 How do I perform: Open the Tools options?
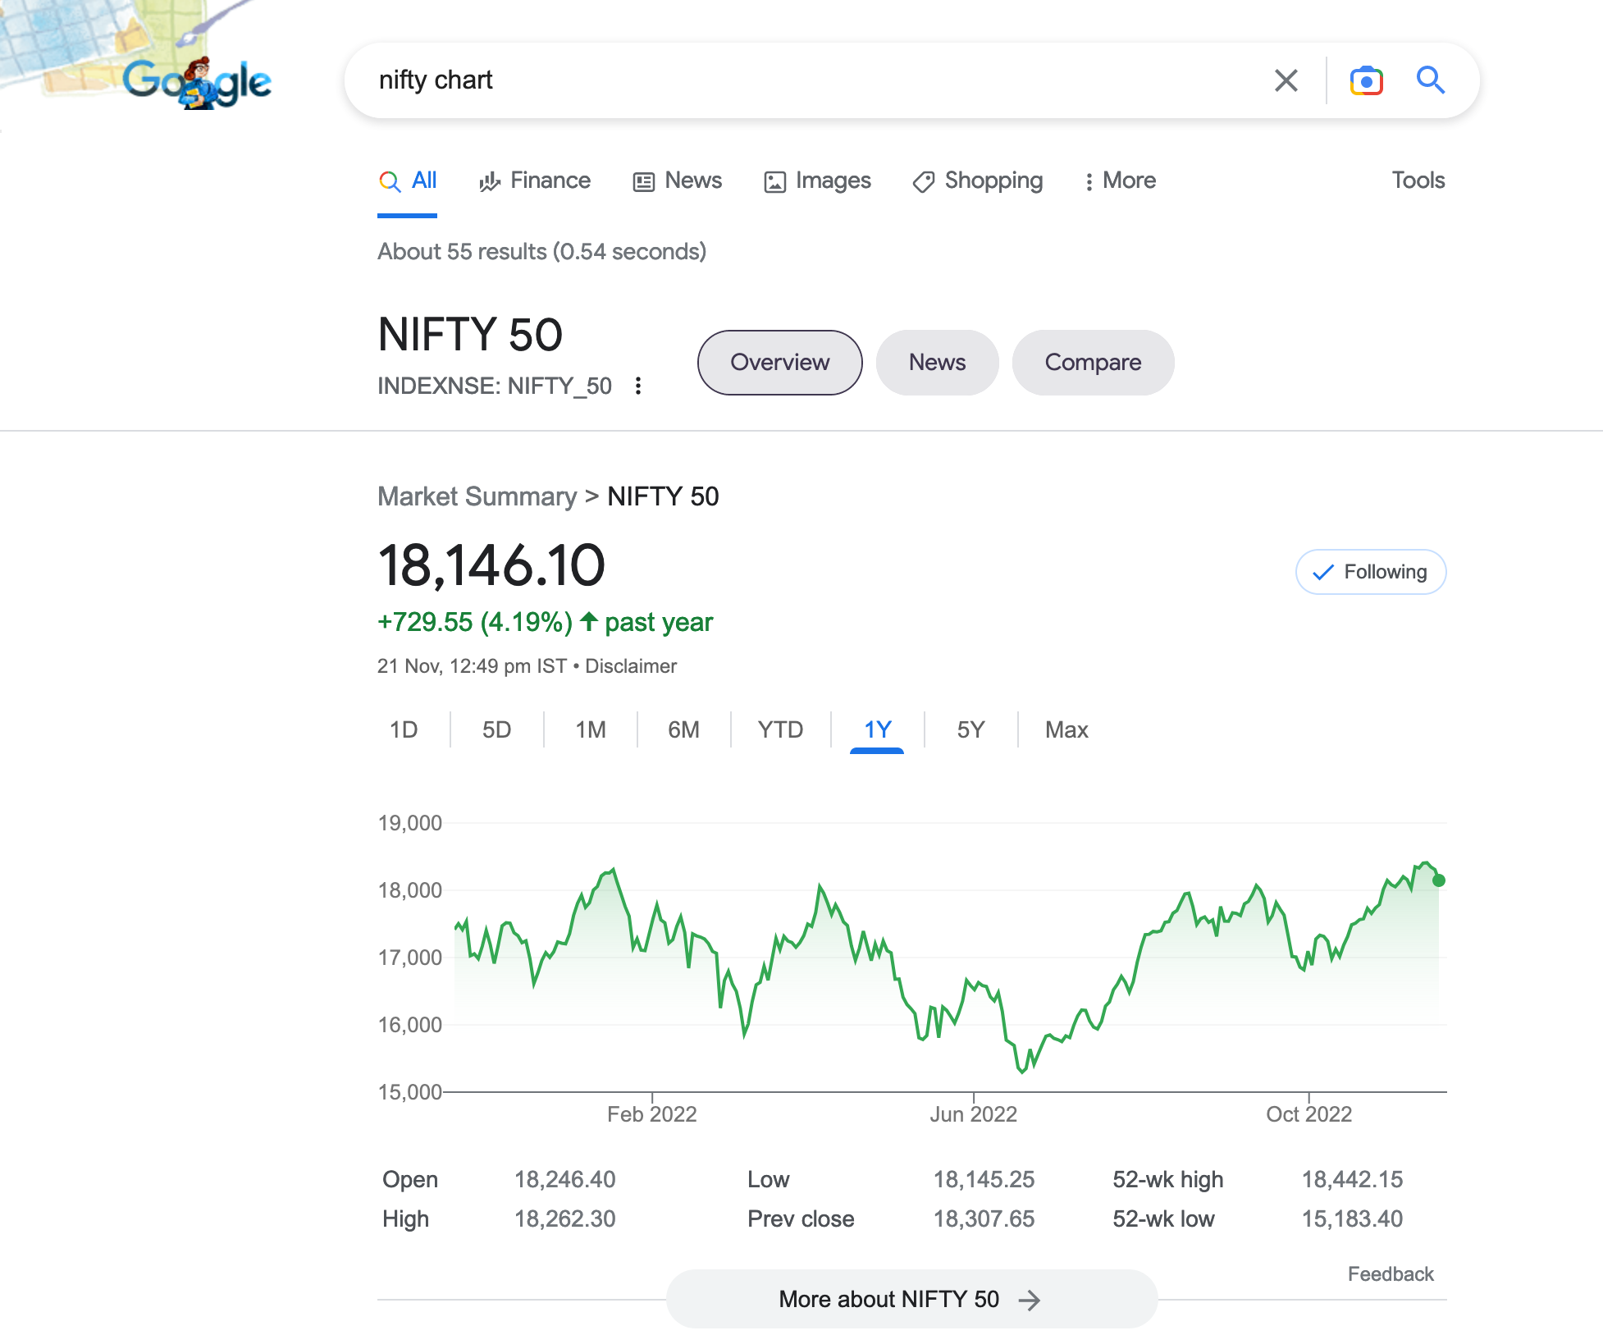click(1418, 181)
